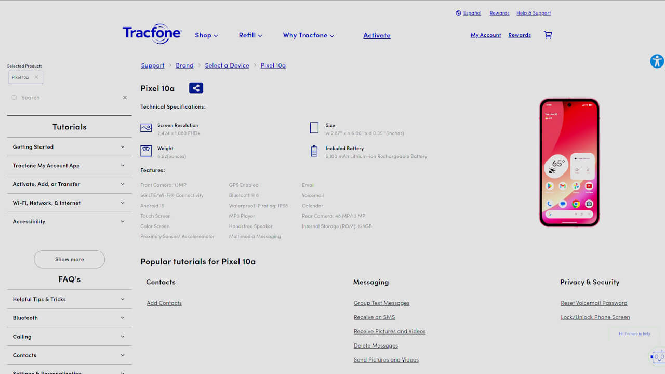Click the Tracfone logo
Screen dimensions: 665x374
tap(152, 34)
